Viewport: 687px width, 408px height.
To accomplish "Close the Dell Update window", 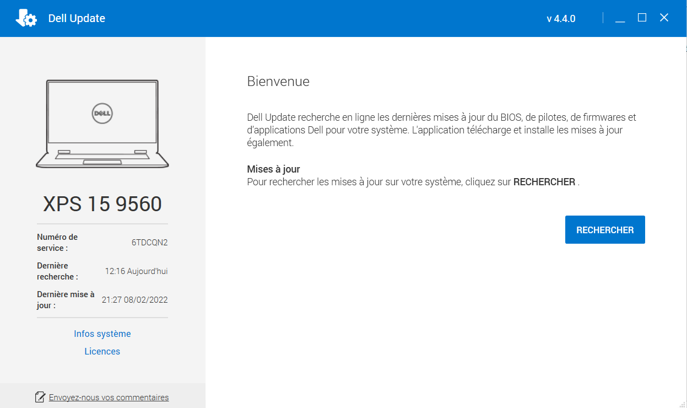I will coord(664,18).
